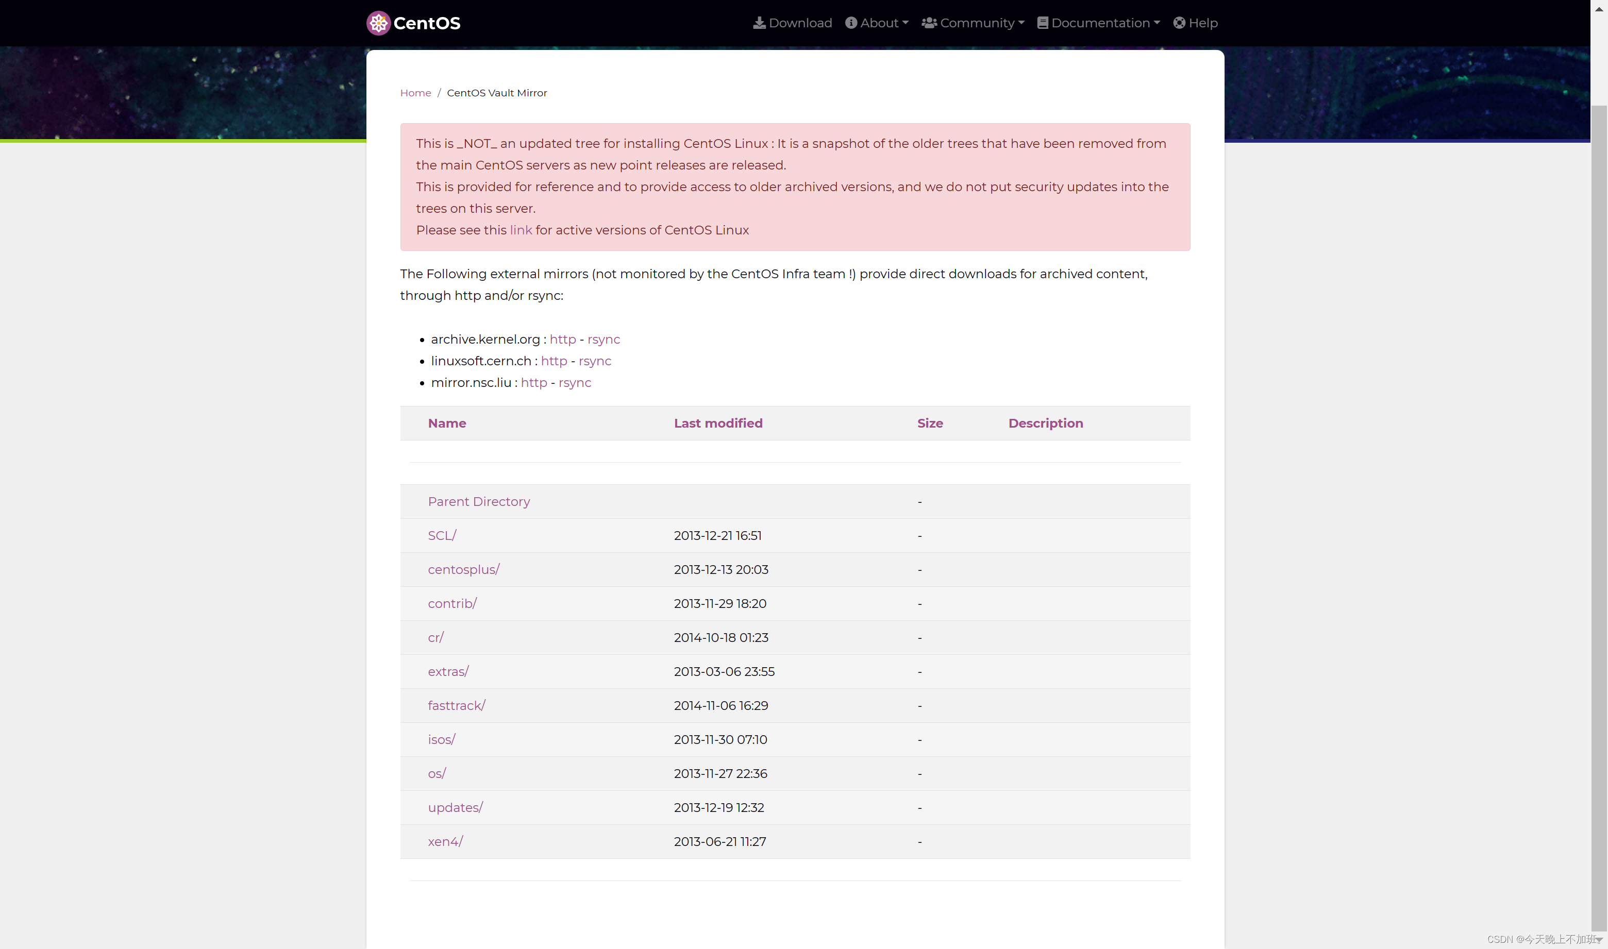The height and width of the screenshot is (949, 1608).
Task: Sort listing by Last modified column
Action: (717, 423)
